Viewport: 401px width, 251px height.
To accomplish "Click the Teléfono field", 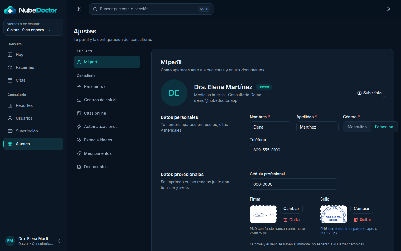I will 271,150.
